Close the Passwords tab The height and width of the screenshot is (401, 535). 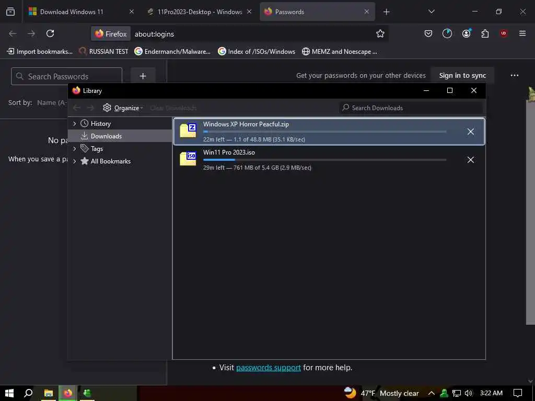[366, 11]
